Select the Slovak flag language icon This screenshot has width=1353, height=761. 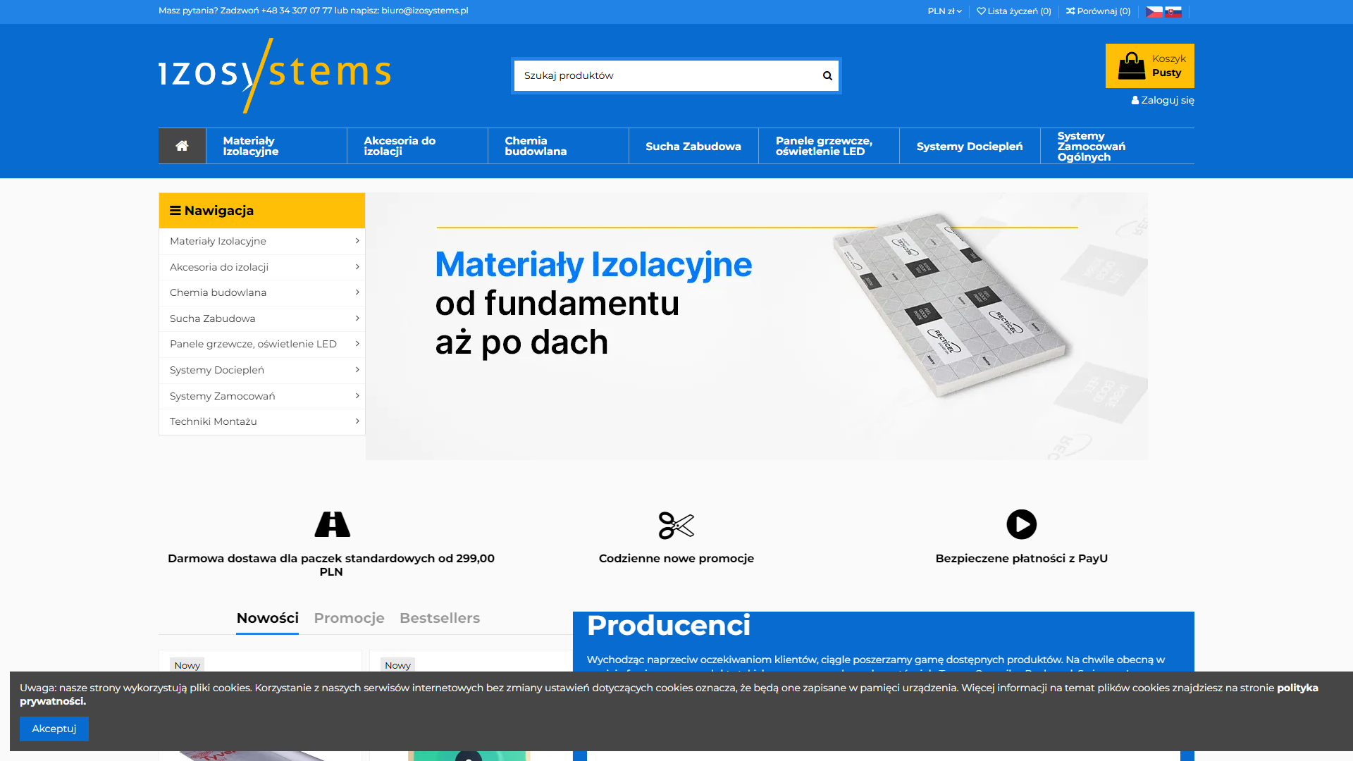point(1173,11)
